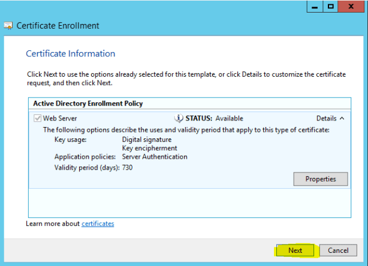Click the Certificate Information heading
Image resolution: width=368 pixels, height=266 pixels.
click(x=70, y=54)
